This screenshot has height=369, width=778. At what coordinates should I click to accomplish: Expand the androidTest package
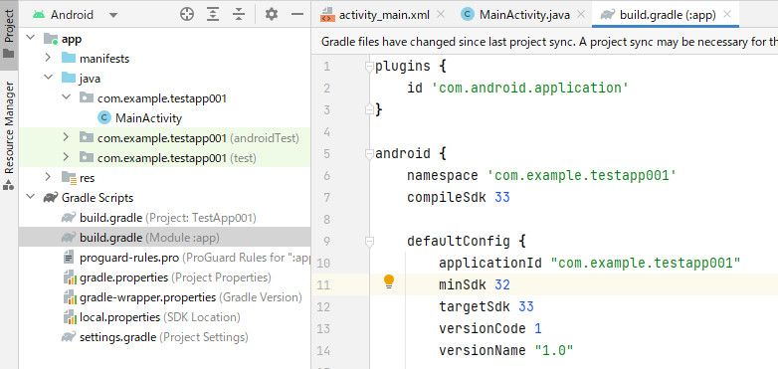point(66,137)
